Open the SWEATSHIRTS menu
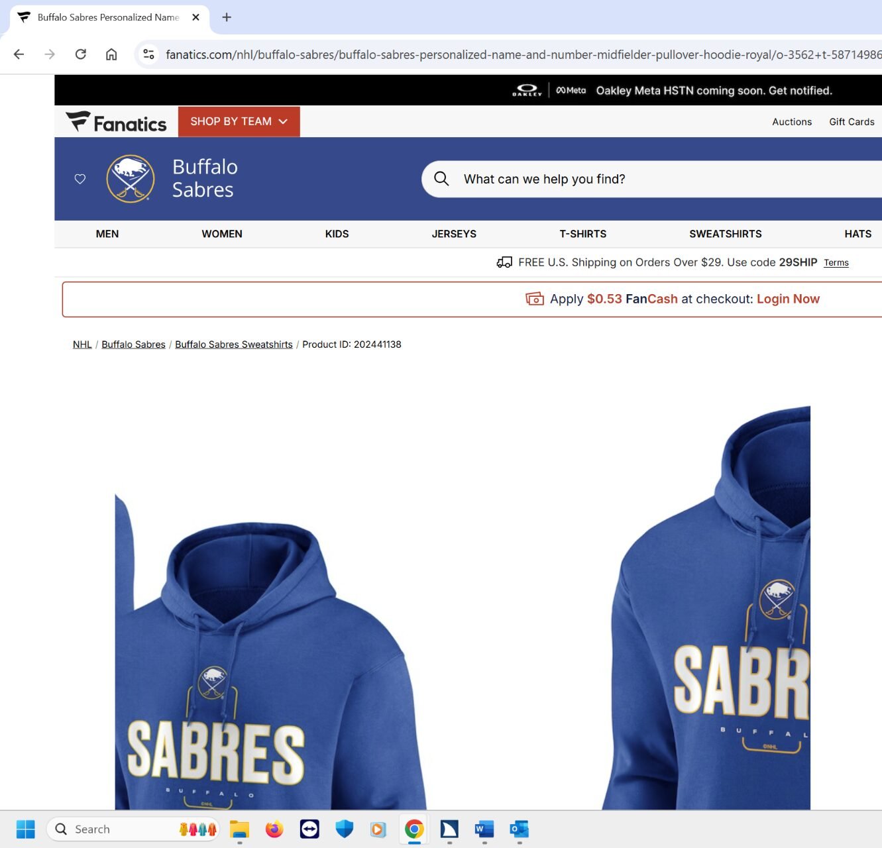Viewport: 882px width, 848px height. [726, 234]
